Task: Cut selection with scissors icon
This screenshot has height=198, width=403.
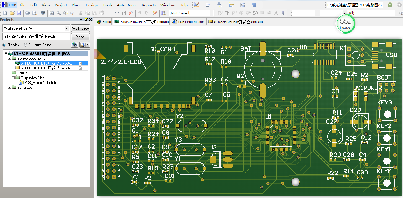Action: tap(81, 13)
